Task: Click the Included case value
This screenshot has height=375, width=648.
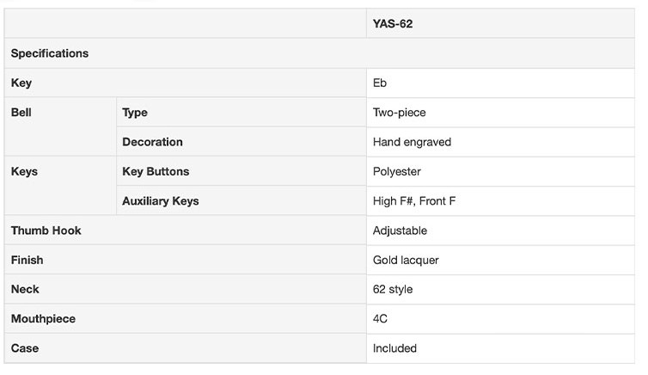Action: (x=394, y=348)
